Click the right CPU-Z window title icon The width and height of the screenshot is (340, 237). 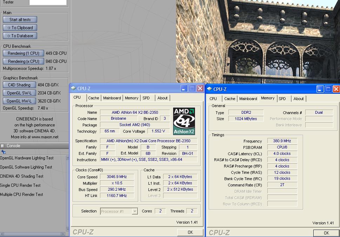[209, 89]
